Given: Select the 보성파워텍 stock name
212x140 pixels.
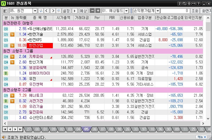Looking at the screenshot, I should click(x=38, y=68).
